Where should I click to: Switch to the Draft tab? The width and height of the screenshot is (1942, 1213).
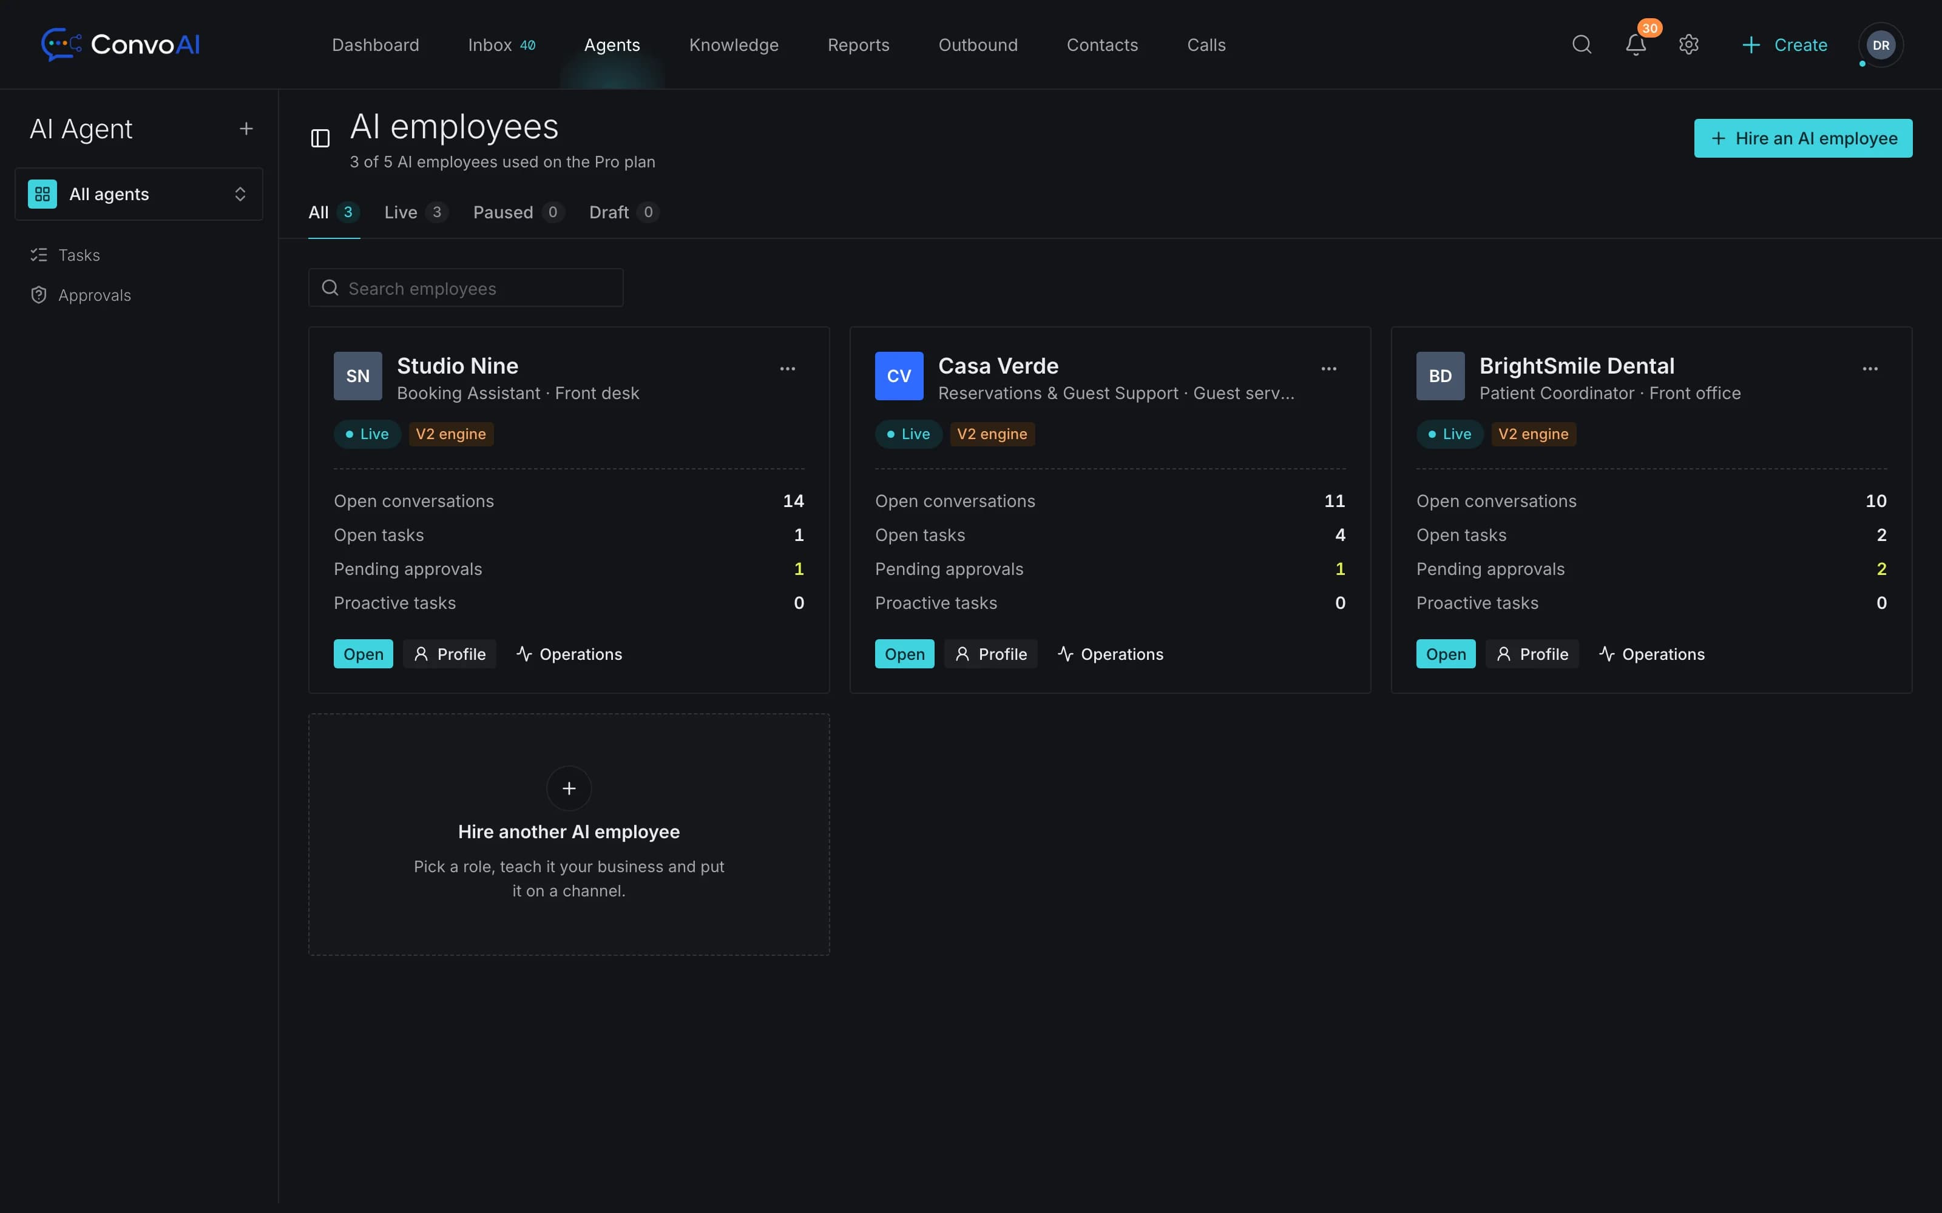[x=623, y=212]
